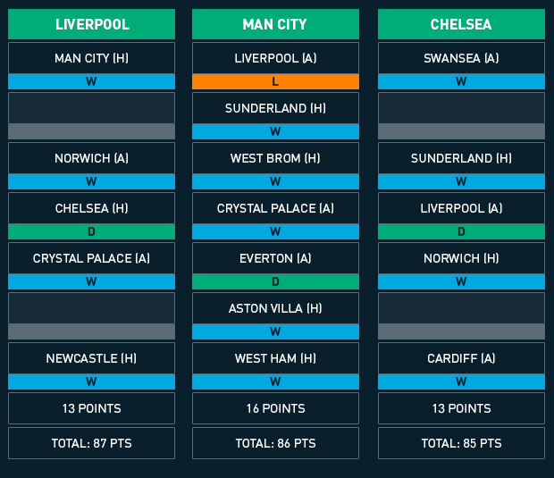Toggle Man City's orange L result bar
Image resolution: width=554 pixels, height=478 pixels.
[275, 81]
